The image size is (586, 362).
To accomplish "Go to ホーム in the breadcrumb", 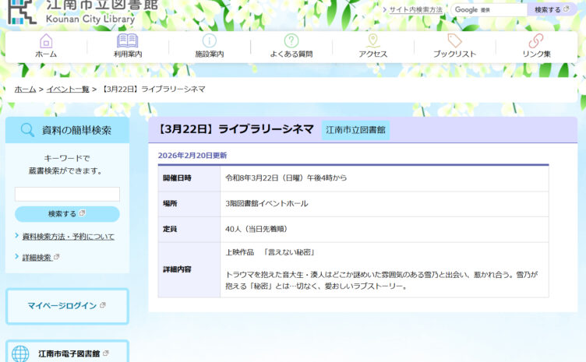I will tap(25, 90).
